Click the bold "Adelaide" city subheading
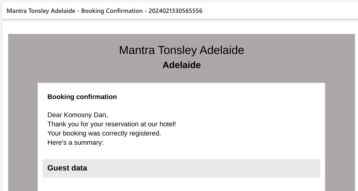358x191 pixels. pyautogui.click(x=182, y=65)
